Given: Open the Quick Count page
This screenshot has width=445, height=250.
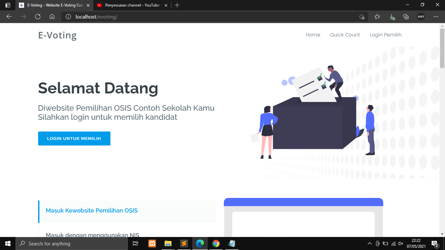Looking at the screenshot, I should 345,35.
